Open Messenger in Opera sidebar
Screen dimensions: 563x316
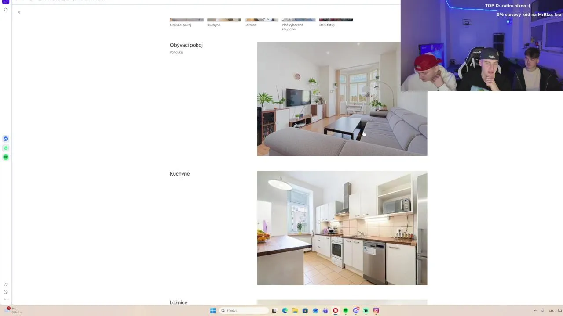tap(6, 139)
